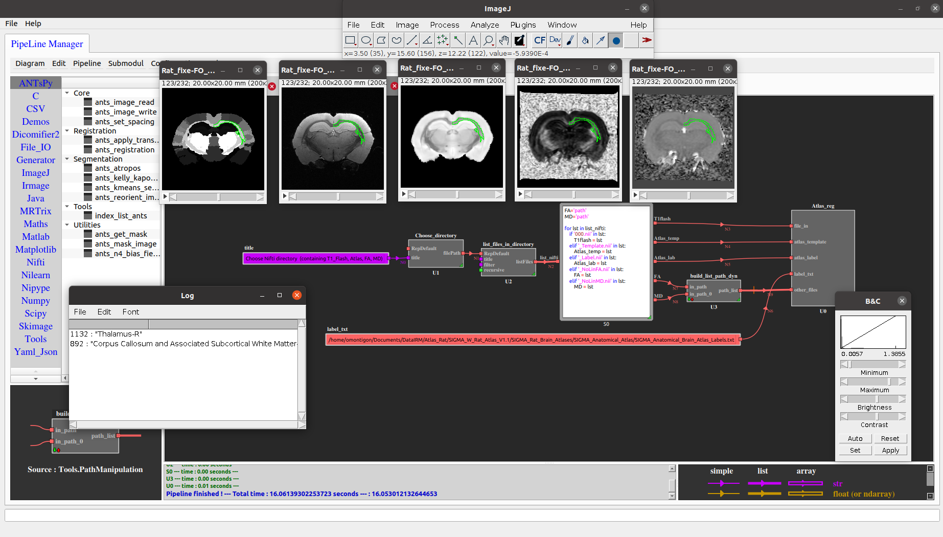Click the Atlas_reg U0 node block

pos(823,258)
